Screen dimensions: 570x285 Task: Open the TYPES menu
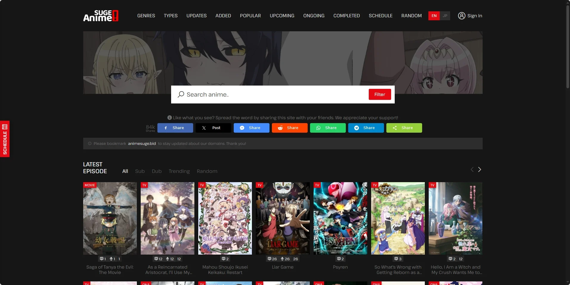(x=171, y=16)
